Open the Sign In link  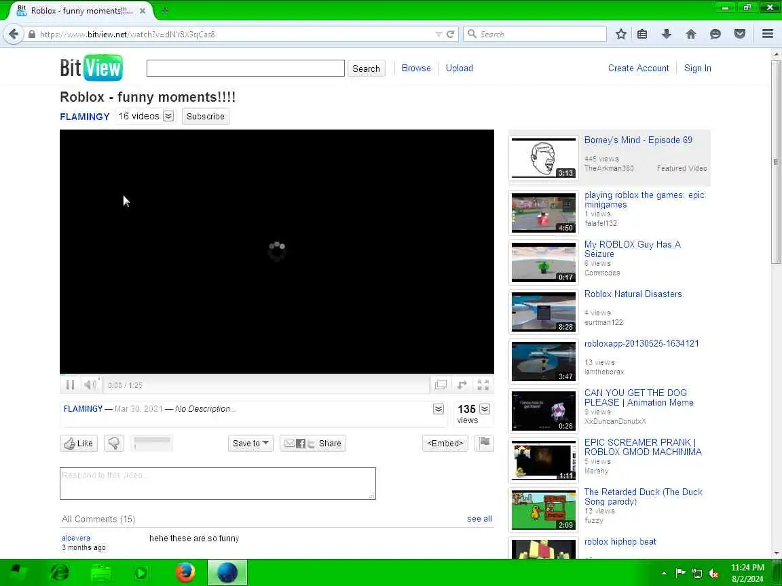point(698,69)
